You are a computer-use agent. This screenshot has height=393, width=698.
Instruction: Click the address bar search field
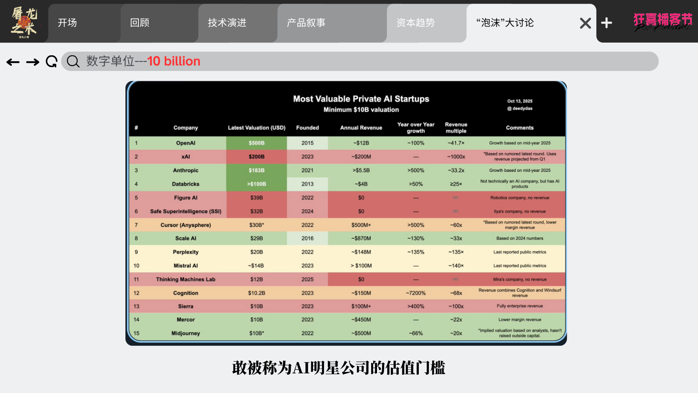(x=400, y=61)
